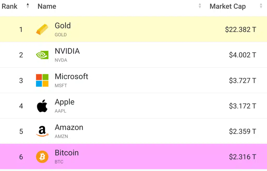Click the sort arrows beside Rank
The image size is (267, 171).
coord(27,6)
